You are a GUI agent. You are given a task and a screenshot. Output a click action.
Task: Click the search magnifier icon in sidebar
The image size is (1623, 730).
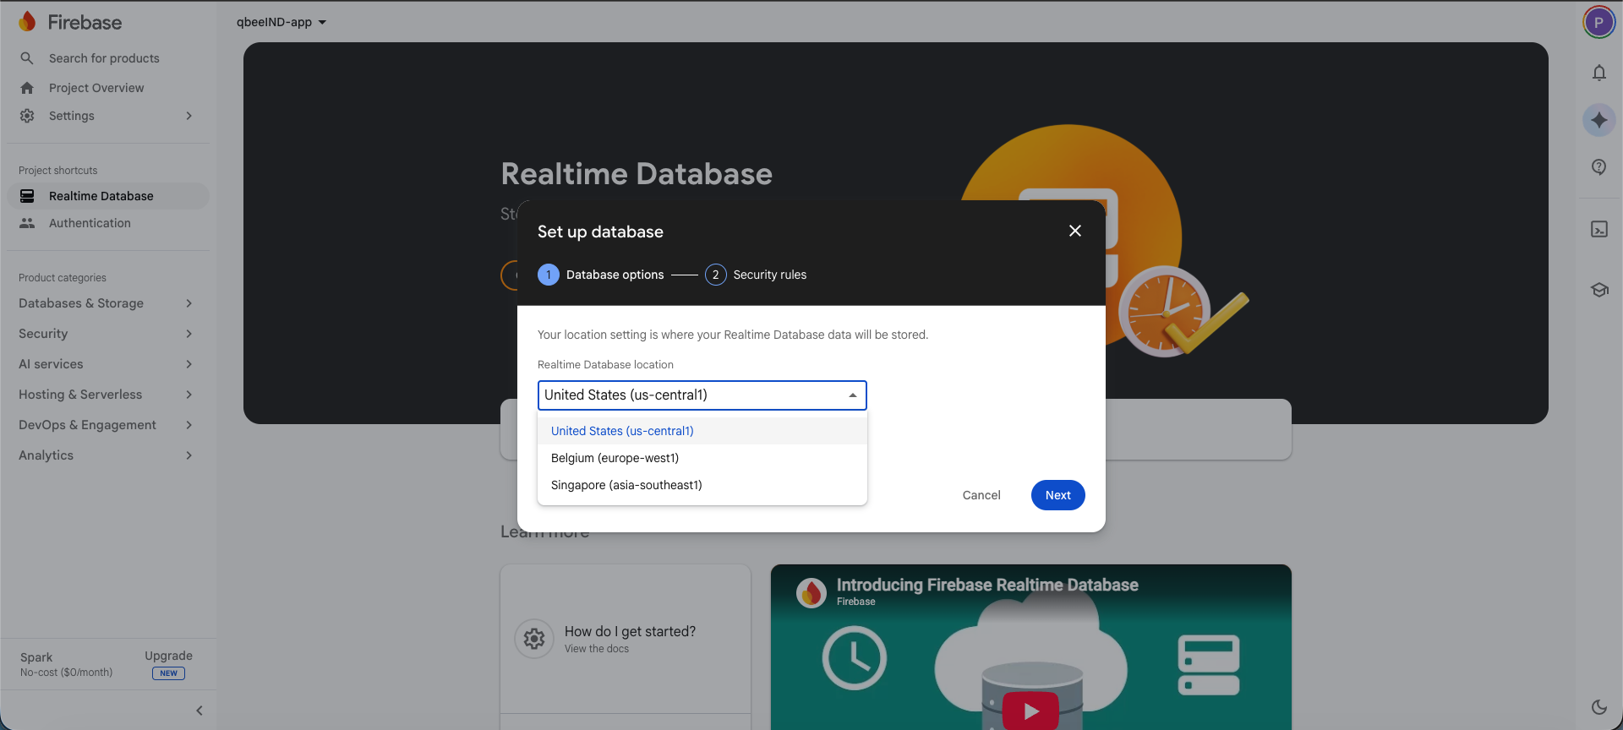click(x=27, y=58)
